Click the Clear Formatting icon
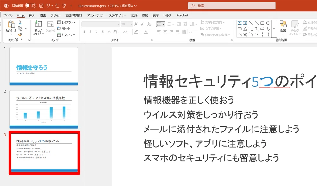 point(149,24)
